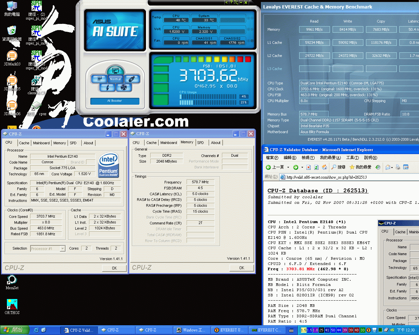Click IE Forward green arrow
The image size is (419, 335).
(x=296, y=167)
